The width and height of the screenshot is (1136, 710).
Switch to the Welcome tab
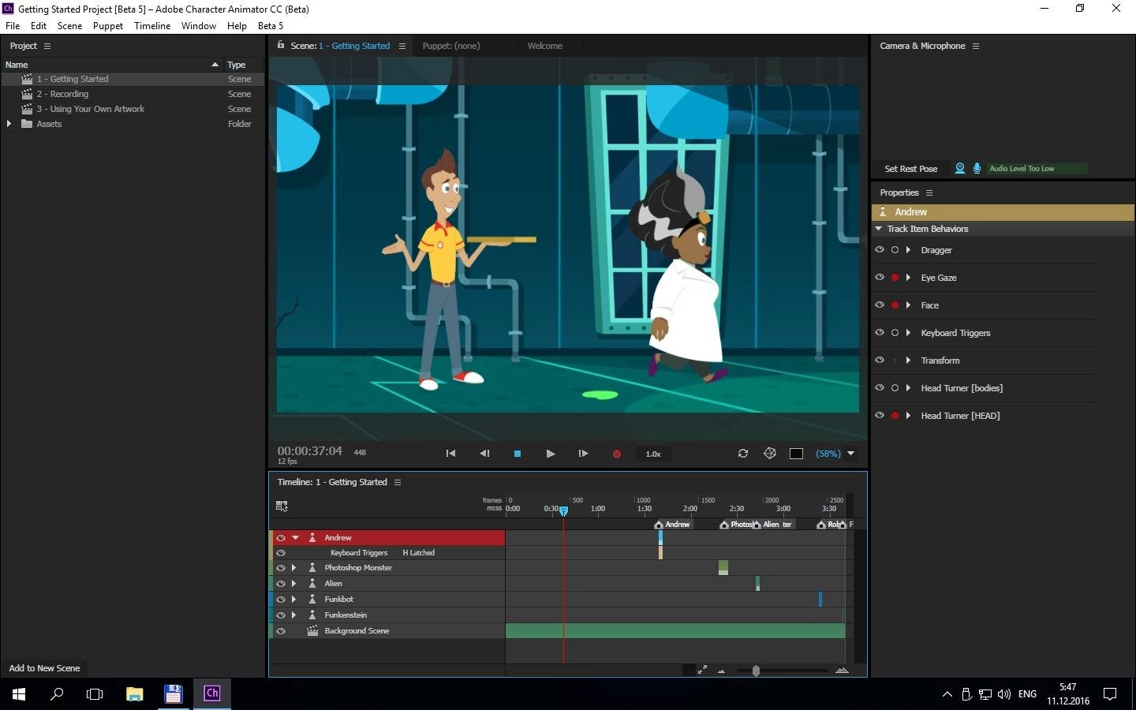tap(545, 46)
